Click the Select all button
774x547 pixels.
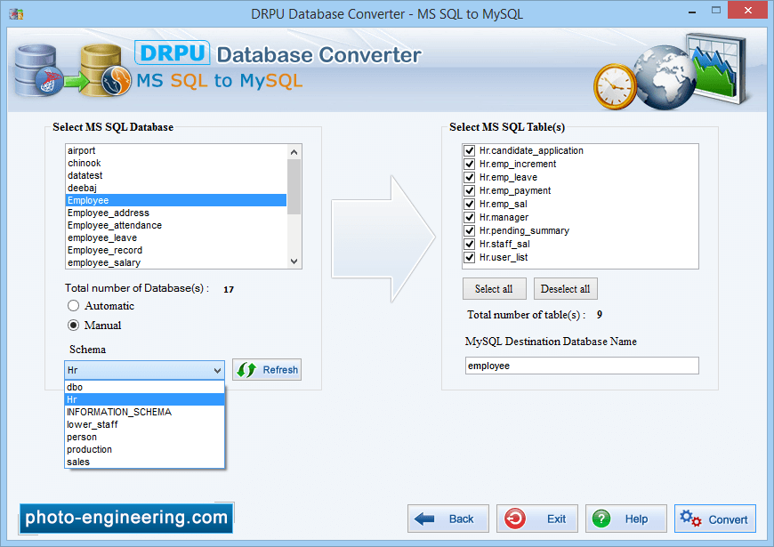[494, 289]
